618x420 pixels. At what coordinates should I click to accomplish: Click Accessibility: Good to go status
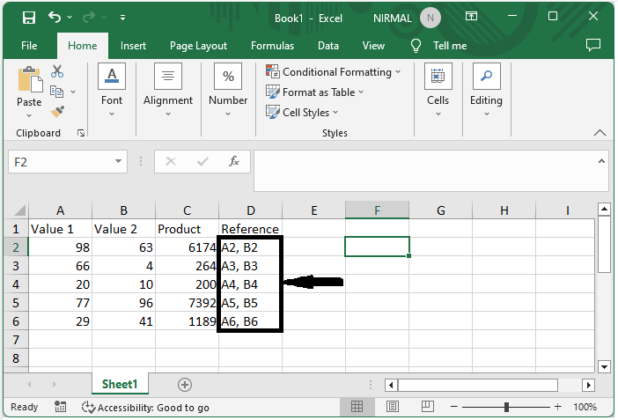[145, 408]
